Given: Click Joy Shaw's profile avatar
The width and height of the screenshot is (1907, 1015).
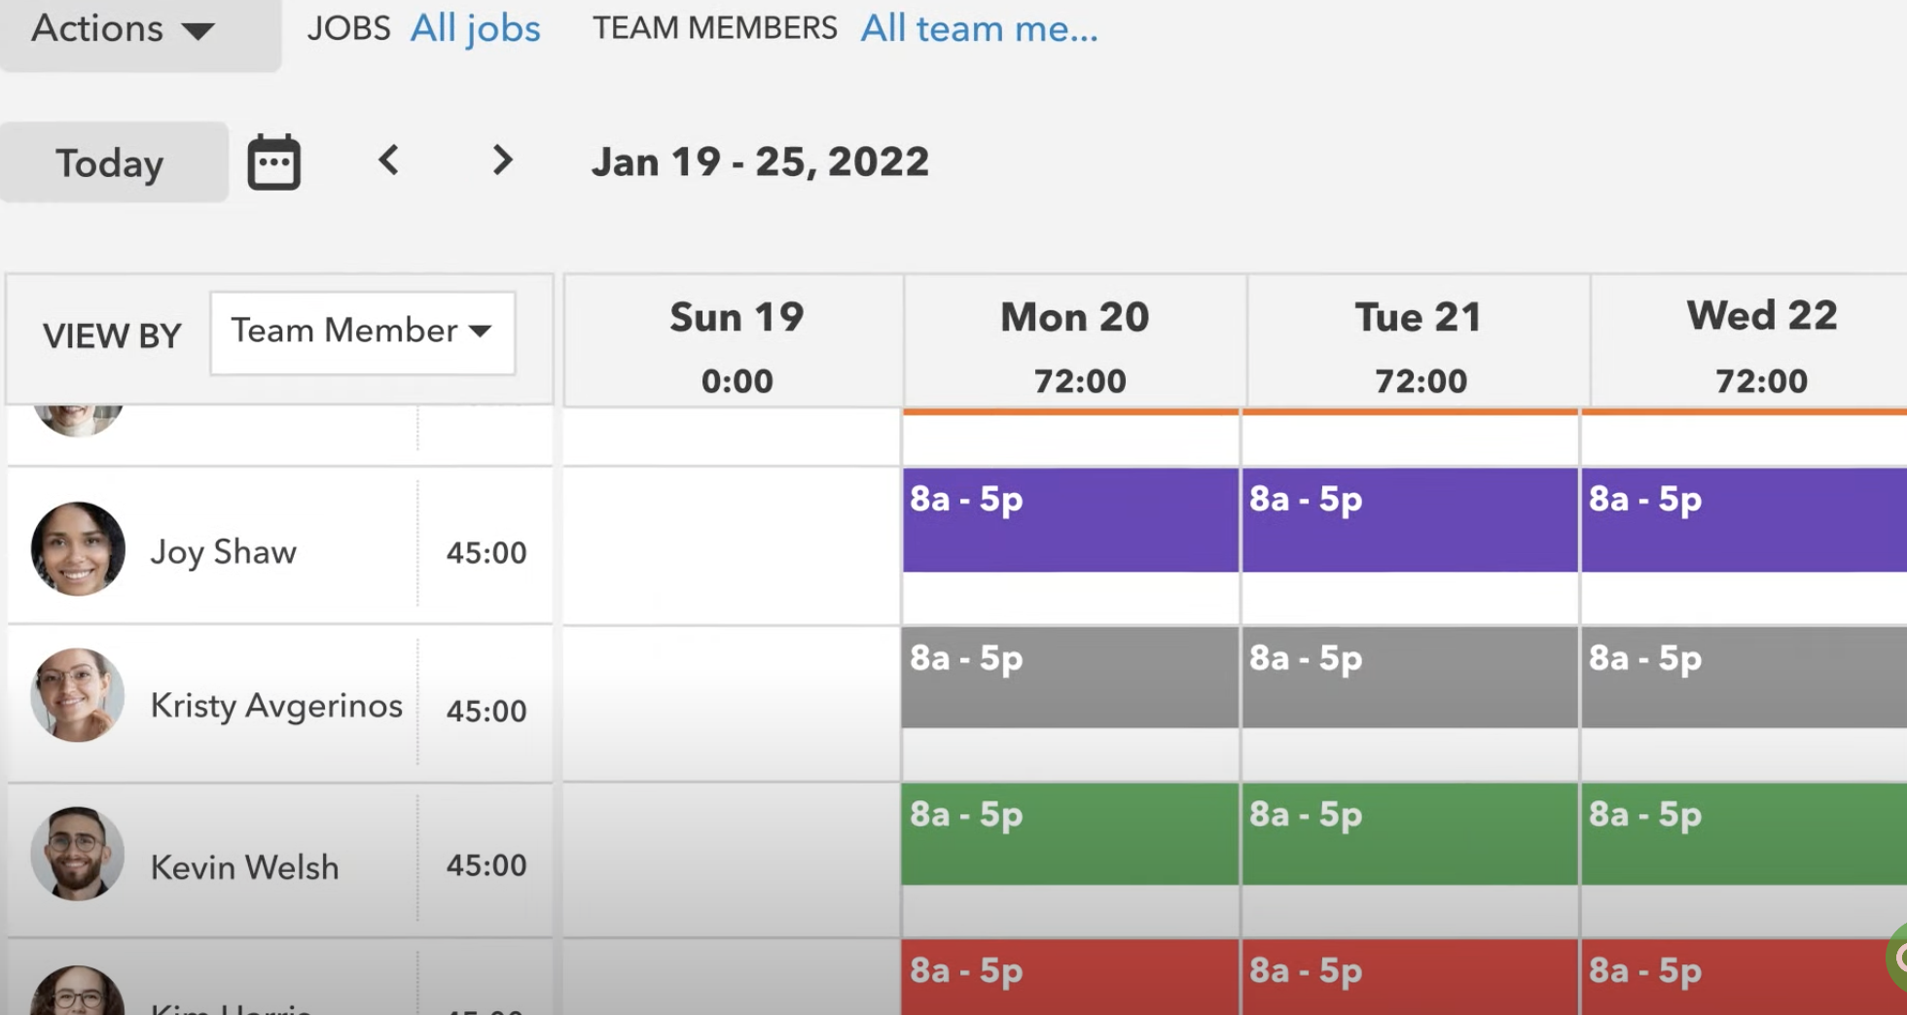Looking at the screenshot, I should [77, 548].
